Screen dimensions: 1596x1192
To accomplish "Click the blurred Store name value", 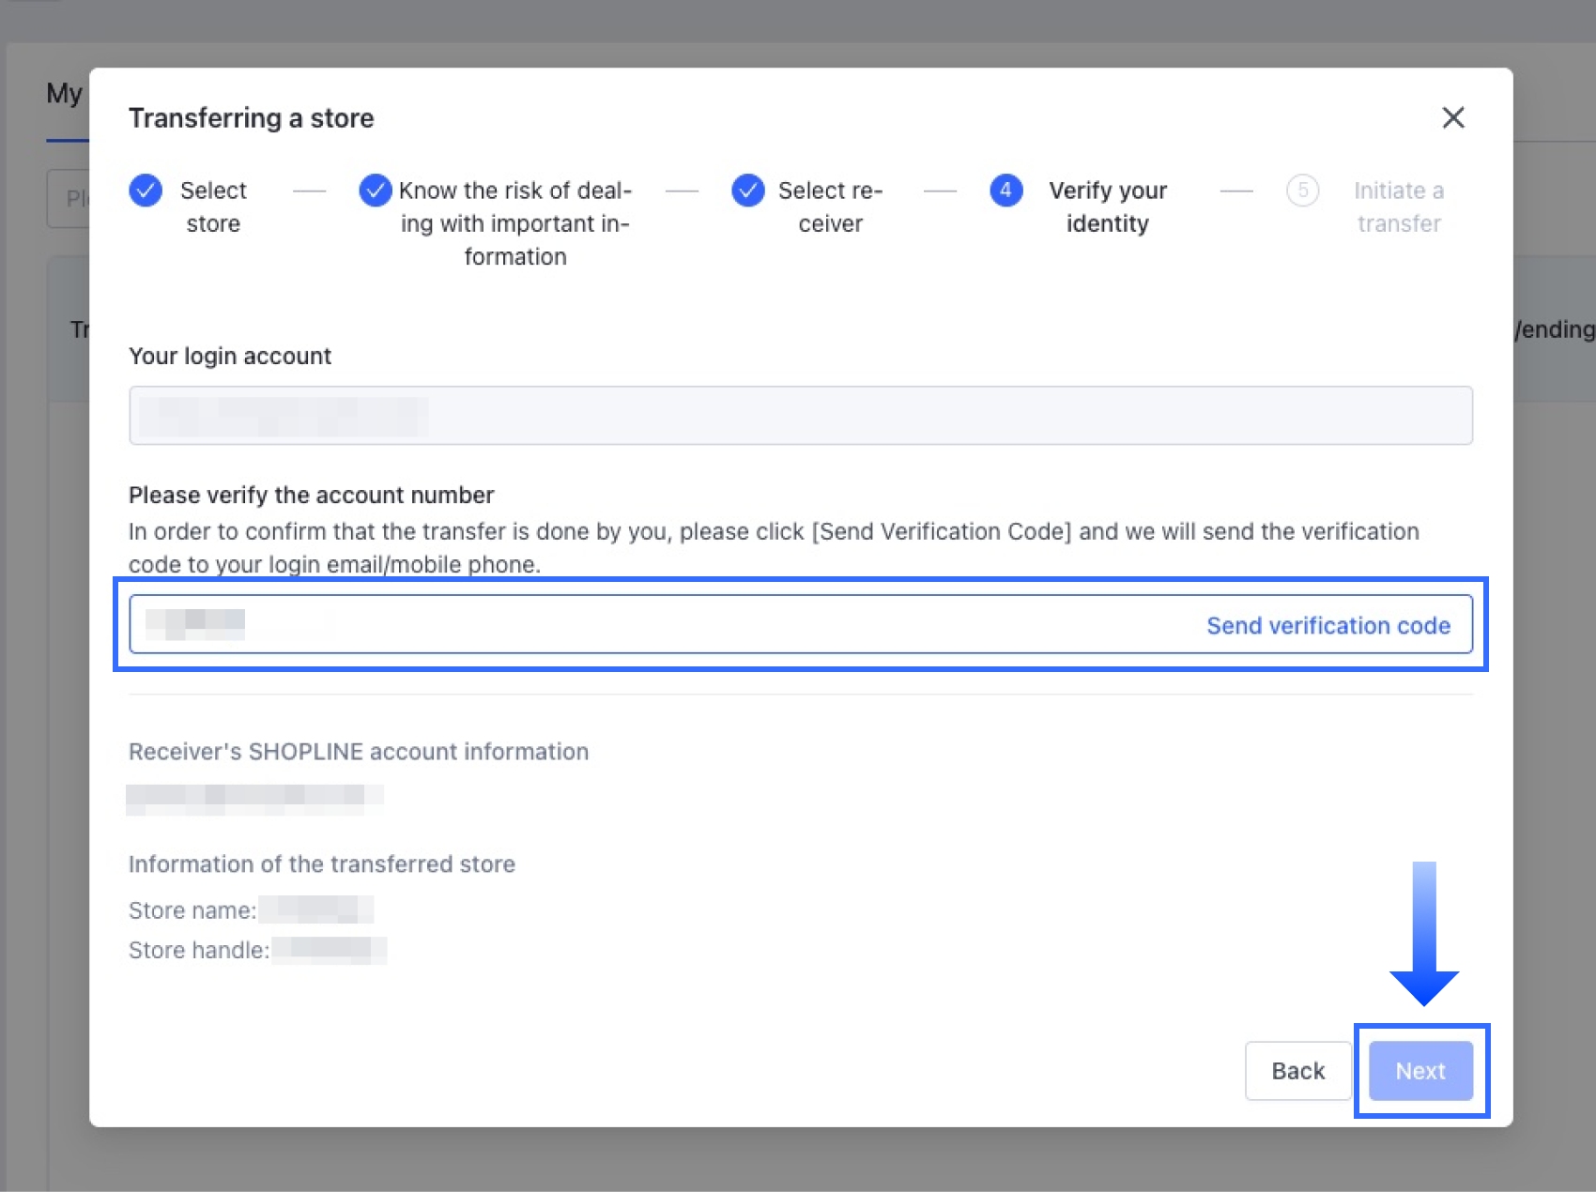I will point(316,909).
